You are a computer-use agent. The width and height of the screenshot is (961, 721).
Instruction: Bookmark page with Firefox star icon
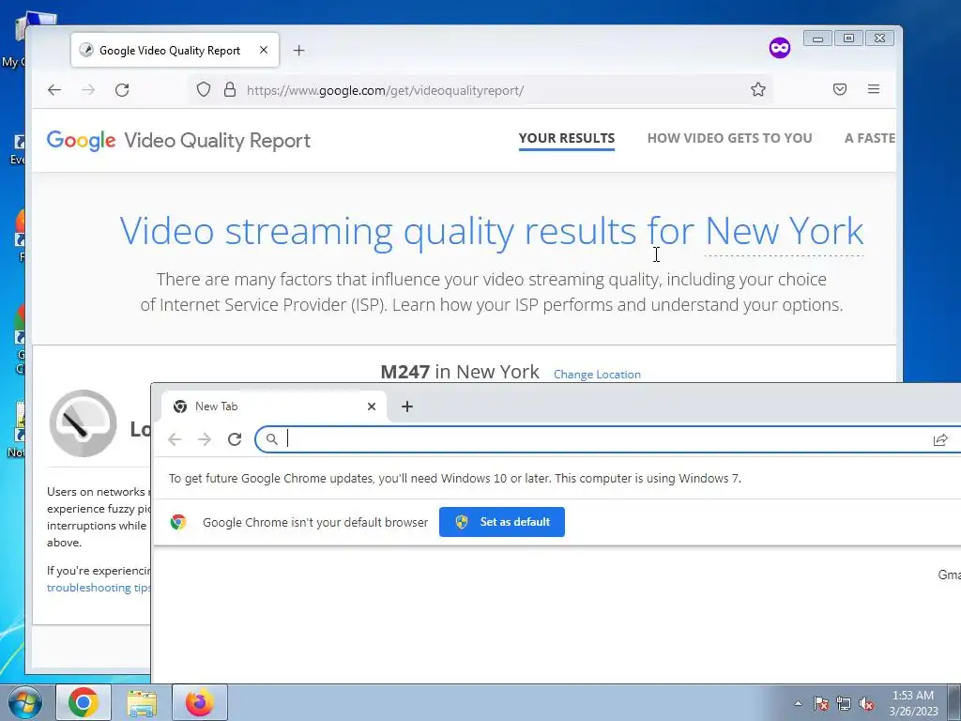coord(758,89)
